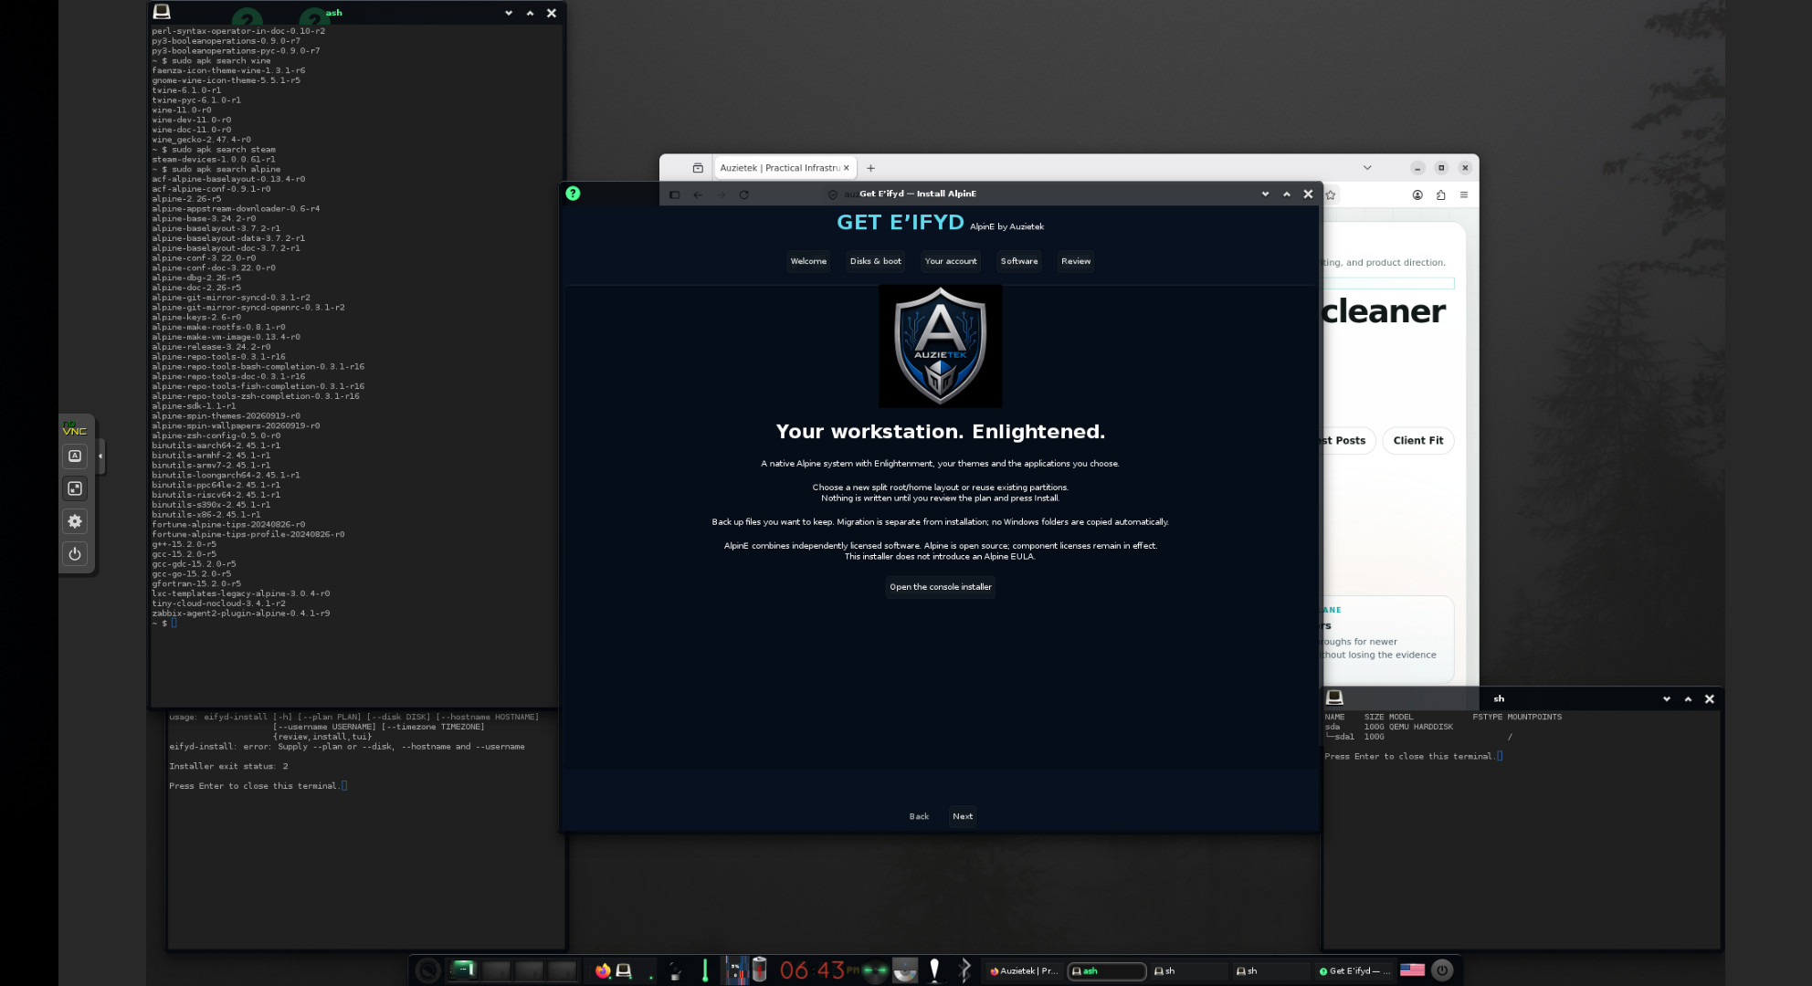The width and height of the screenshot is (1812, 986).
Task: Open the Firefox extensions puzzle icon
Action: (1440, 194)
